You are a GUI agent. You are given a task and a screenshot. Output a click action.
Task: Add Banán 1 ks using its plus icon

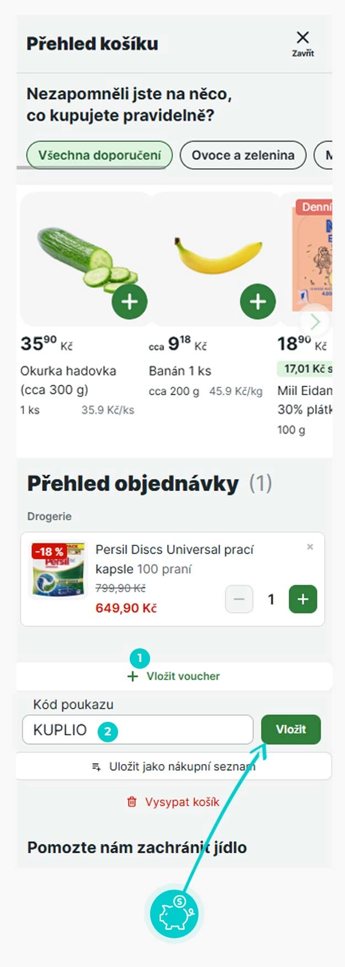[x=257, y=301]
